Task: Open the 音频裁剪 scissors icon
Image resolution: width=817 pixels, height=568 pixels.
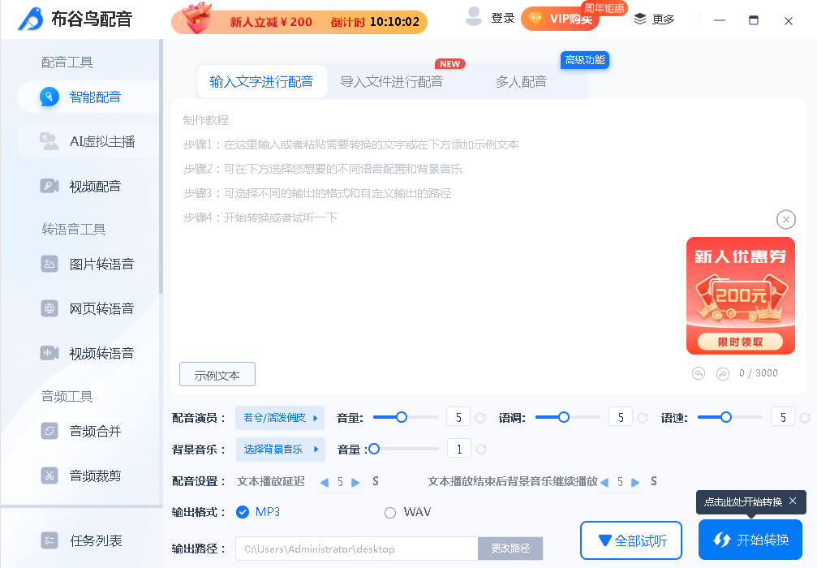Action: click(49, 475)
